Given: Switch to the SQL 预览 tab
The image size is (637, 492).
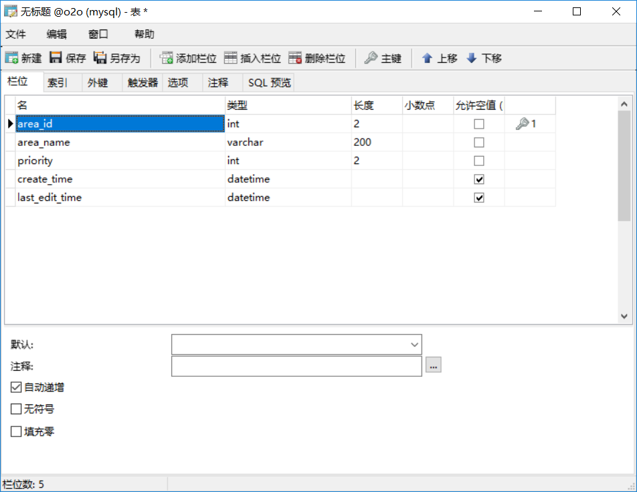Looking at the screenshot, I should [x=269, y=82].
